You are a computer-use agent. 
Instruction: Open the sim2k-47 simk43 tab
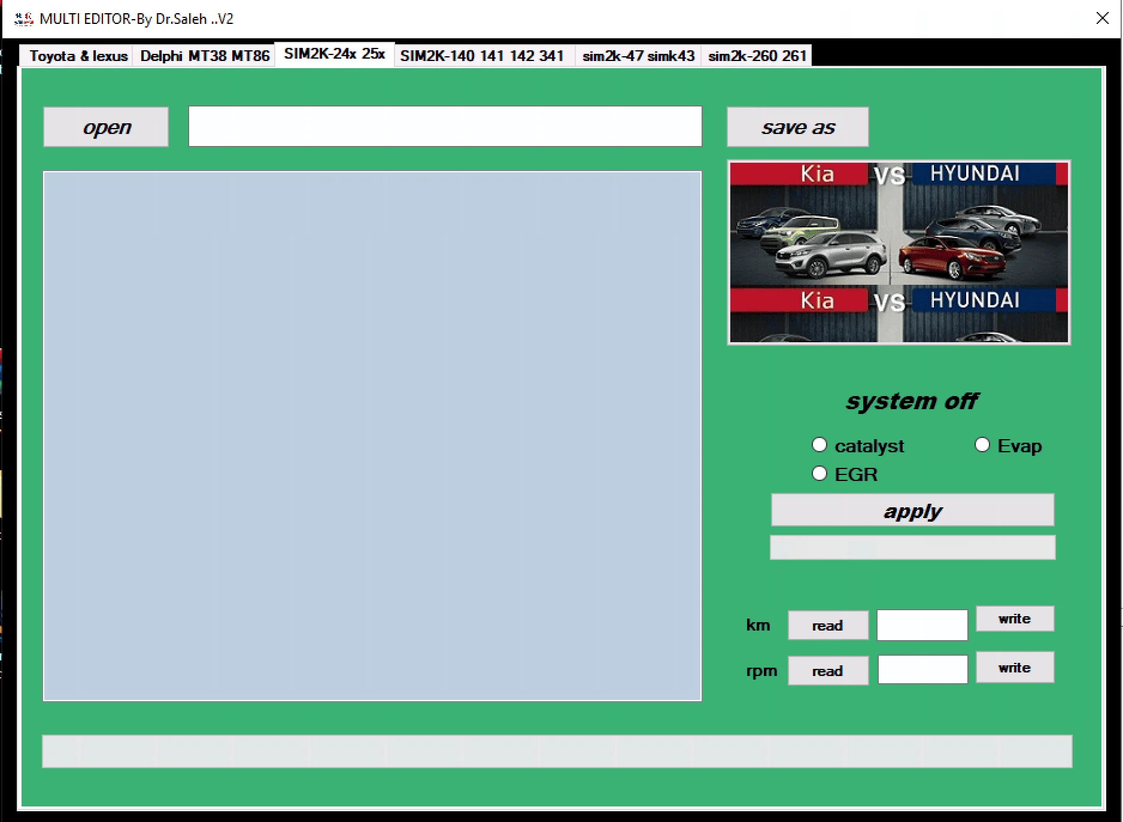tap(638, 56)
